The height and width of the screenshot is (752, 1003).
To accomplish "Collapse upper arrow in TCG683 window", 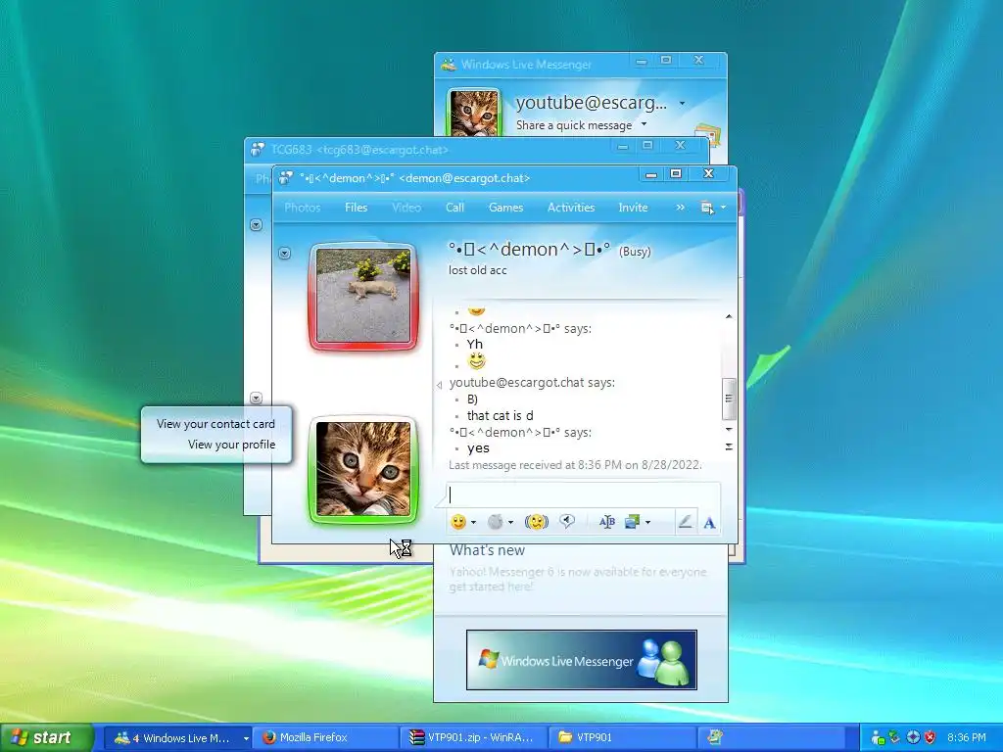I will tap(256, 225).
